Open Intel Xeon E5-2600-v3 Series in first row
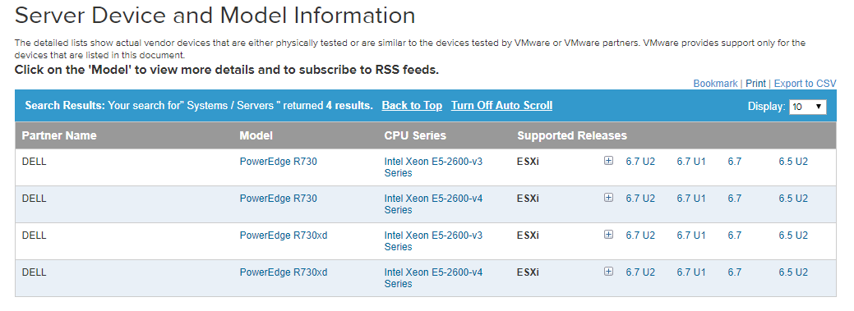The width and height of the screenshot is (854, 311). click(433, 167)
